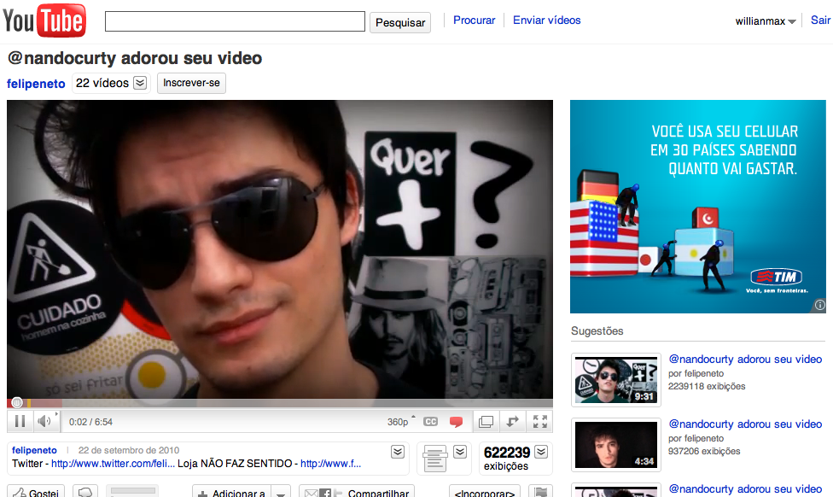Expand the video description arrow
Screen dimensions: 833x497
click(398, 451)
